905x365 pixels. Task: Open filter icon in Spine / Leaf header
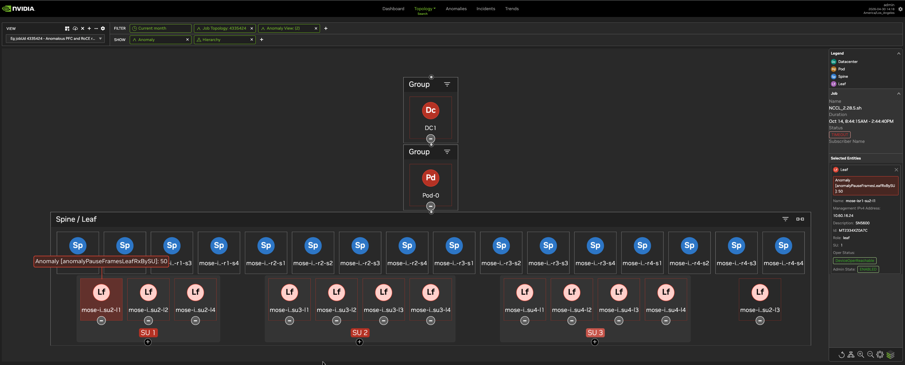[785, 219]
